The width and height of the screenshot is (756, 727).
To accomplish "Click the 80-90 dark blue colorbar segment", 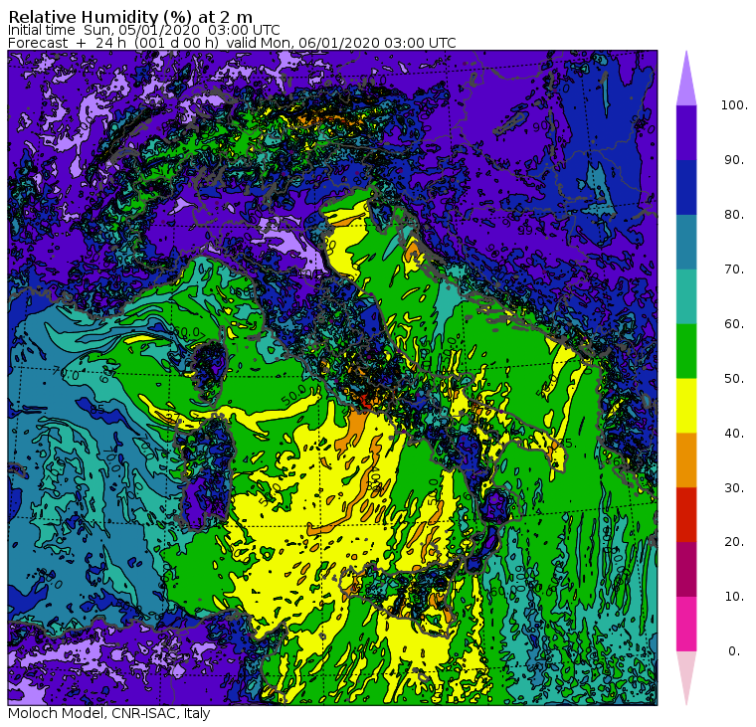I will 686,187.
